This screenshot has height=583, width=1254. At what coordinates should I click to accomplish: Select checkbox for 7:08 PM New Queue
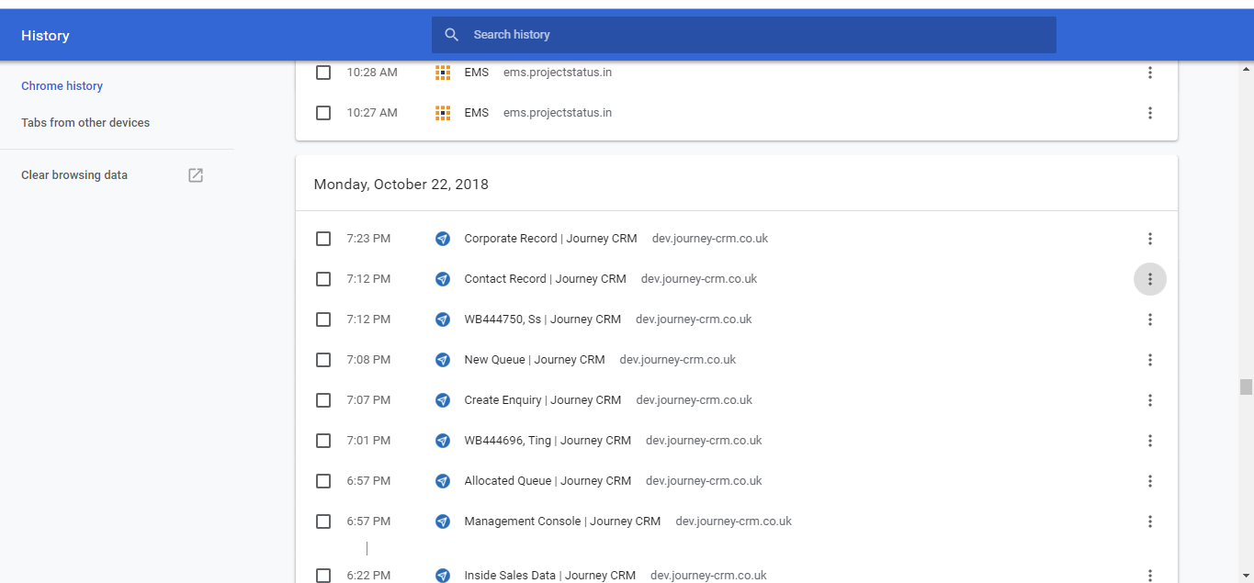[x=323, y=360]
